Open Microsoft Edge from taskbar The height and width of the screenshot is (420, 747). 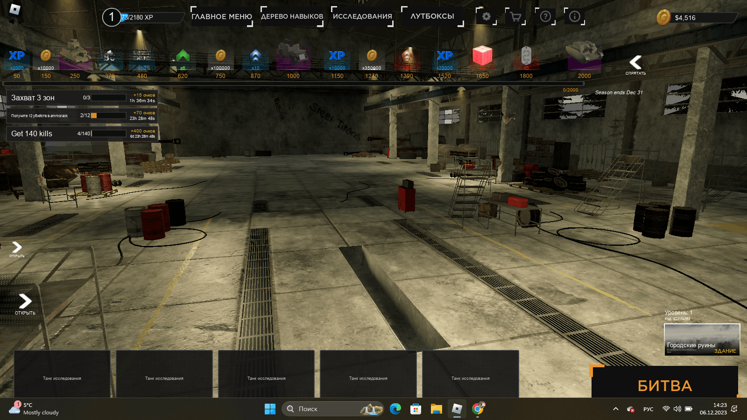[x=395, y=409]
